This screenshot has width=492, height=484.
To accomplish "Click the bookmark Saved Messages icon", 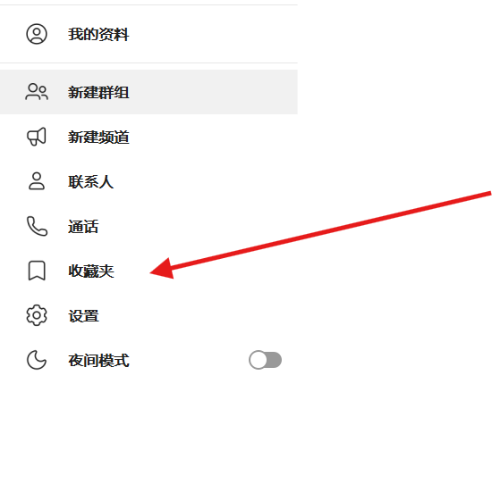I will pyautogui.click(x=37, y=271).
